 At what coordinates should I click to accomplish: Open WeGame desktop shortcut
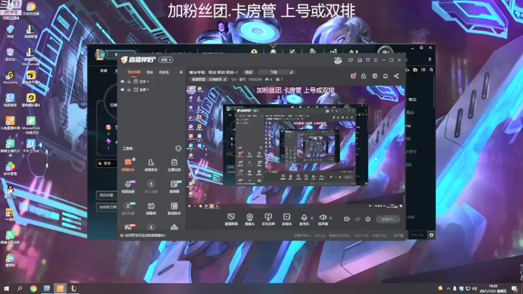(x=10, y=78)
